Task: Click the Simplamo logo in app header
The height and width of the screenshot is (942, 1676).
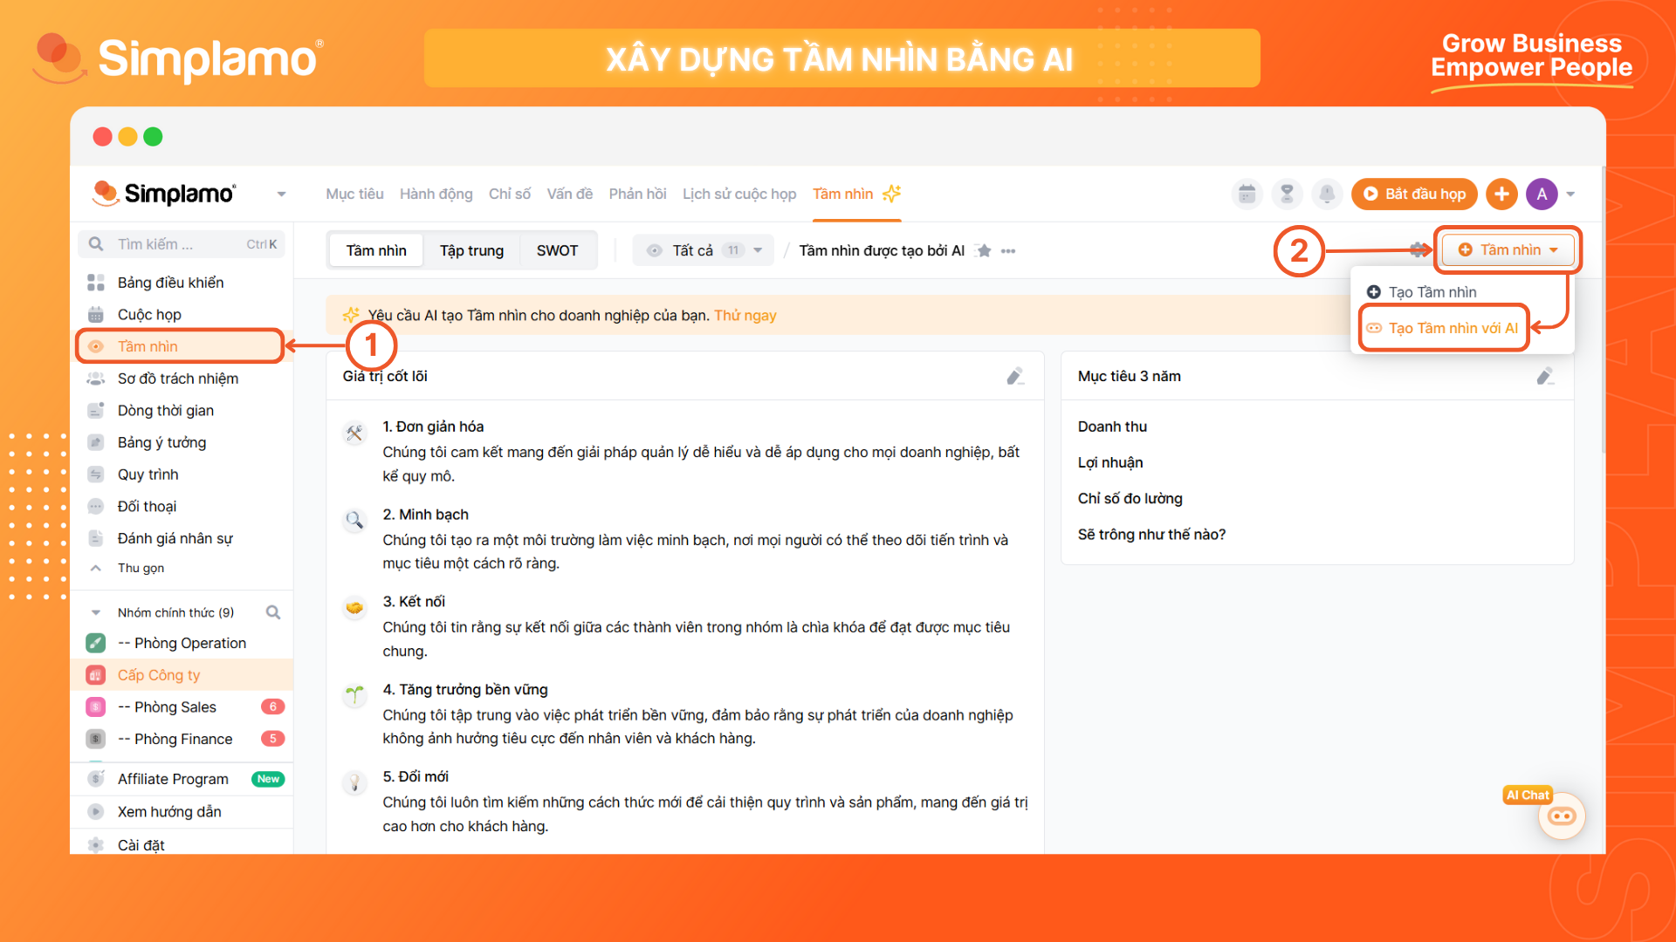Action: pyautogui.click(x=163, y=193)
